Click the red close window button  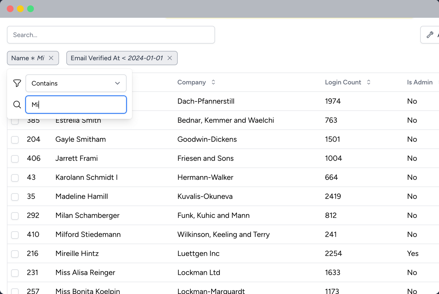pos(10,9)
